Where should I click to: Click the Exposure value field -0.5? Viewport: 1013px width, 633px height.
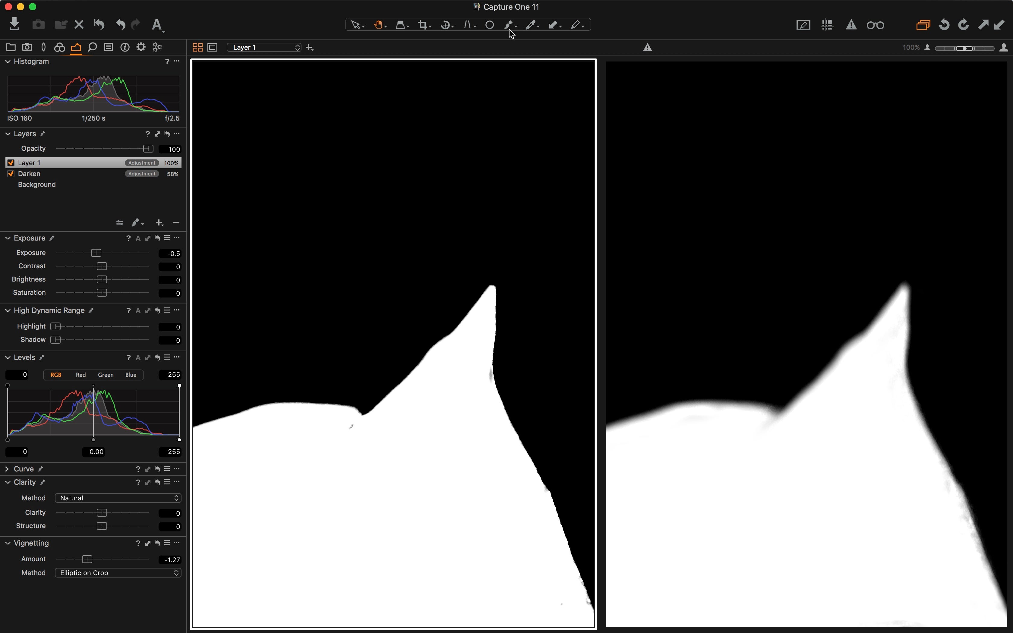[170, 254]
